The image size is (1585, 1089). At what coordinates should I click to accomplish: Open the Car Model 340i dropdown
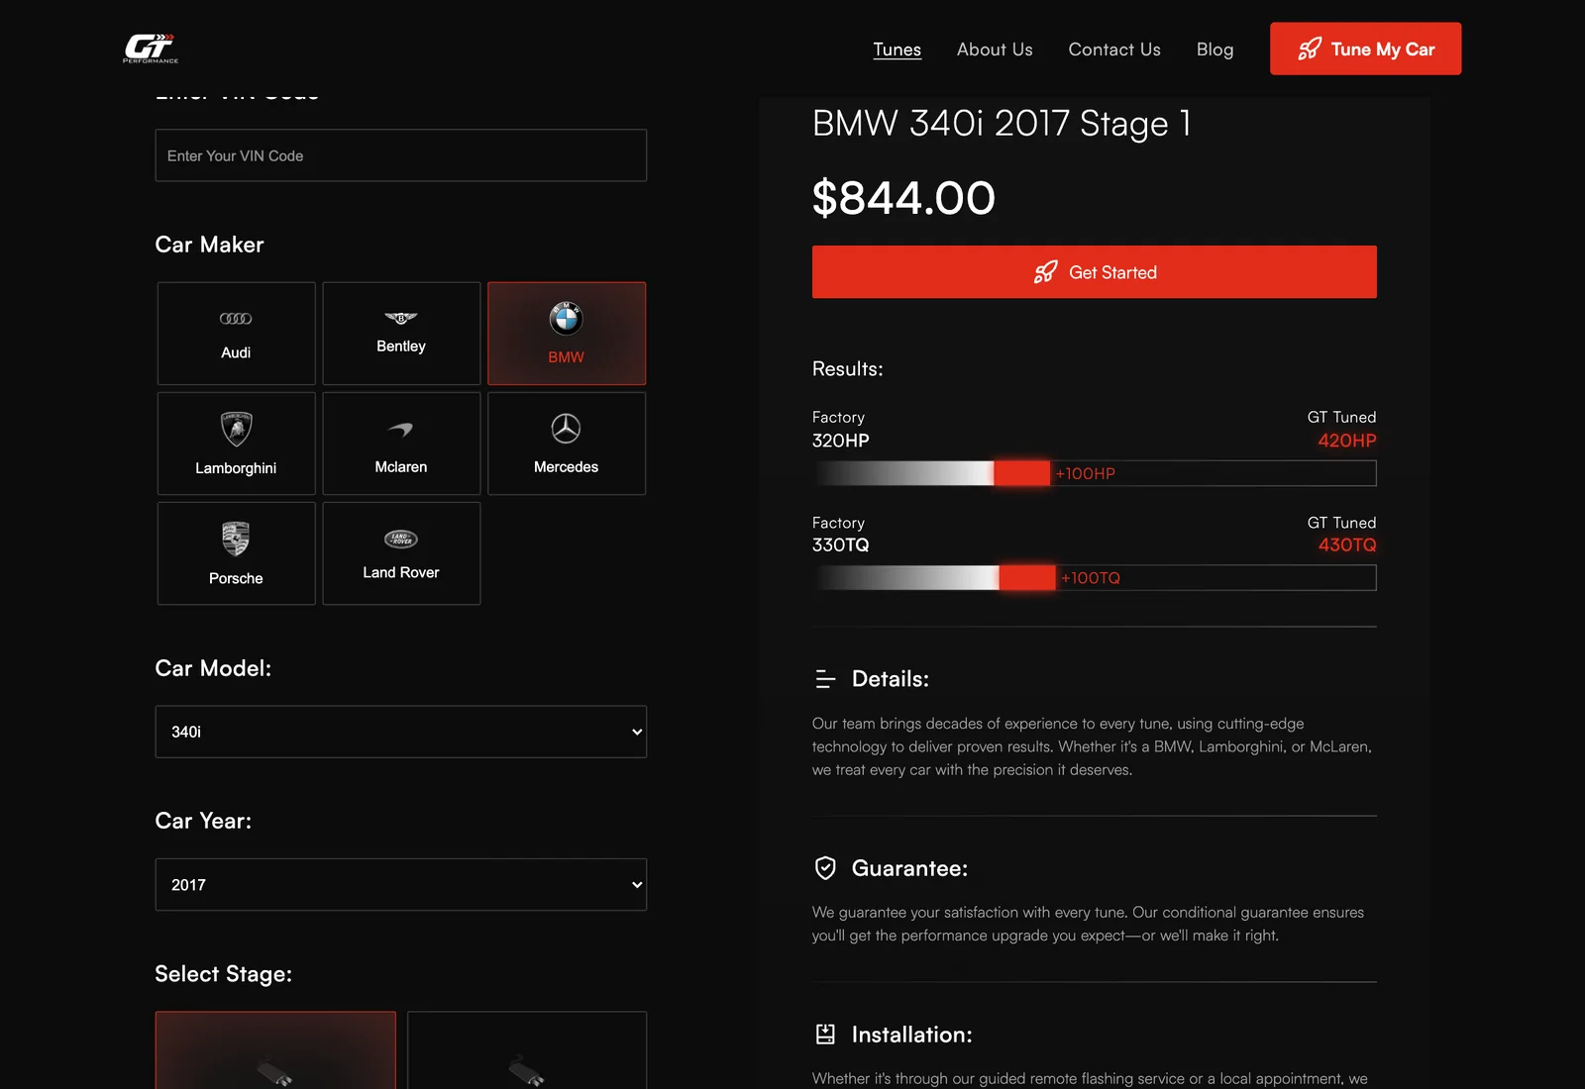pos(401,732)
